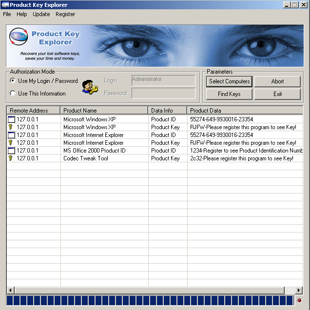310x310 pixels.
Task: Click the scan progress bar
Action: 150,301
